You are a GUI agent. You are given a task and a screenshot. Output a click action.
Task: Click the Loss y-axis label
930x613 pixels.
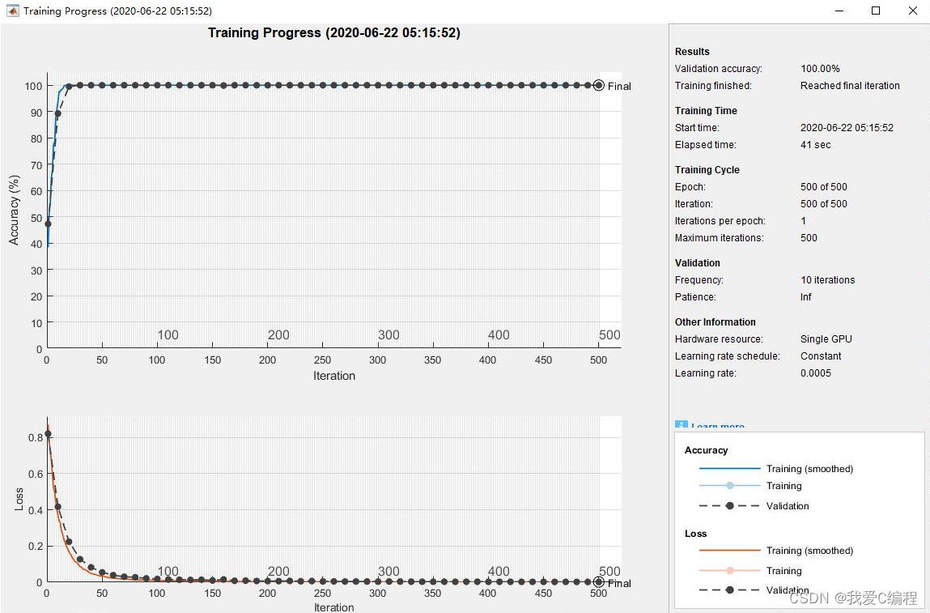click(x=19, y=498)
